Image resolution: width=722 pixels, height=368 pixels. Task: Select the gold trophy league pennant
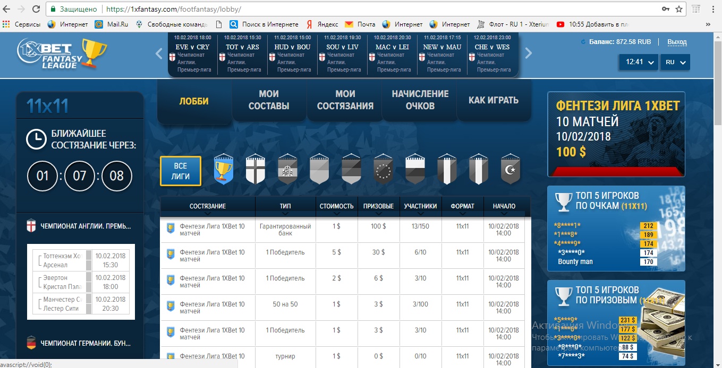point(224,169)
